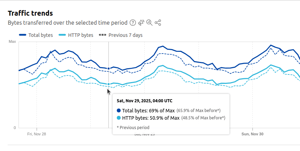Viewport: 300px width, 151px height.
Task: Click the Previous period footnote in tooltip
Action: tap(133, 128)
